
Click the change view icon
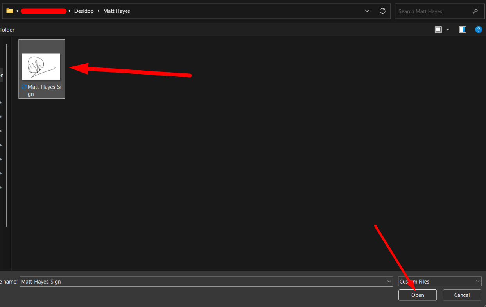pos(438,30)
